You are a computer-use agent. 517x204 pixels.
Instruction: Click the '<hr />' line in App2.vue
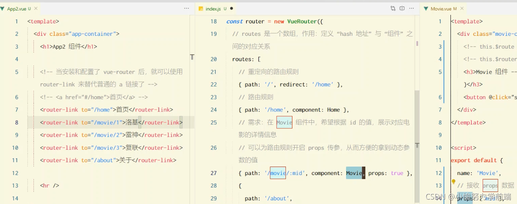click(x=50, y=185)
